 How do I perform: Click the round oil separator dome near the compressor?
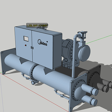(84, 53)
